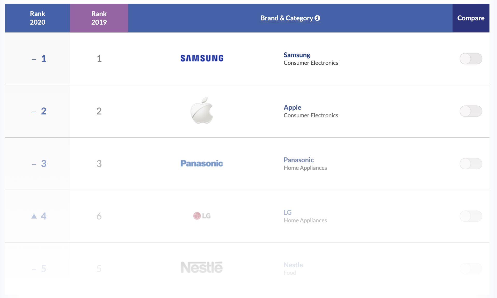The height and width of the screenshot is (298, 497).
Task: Sort by the Rank 2020 column header
Action: pos(38,18)
